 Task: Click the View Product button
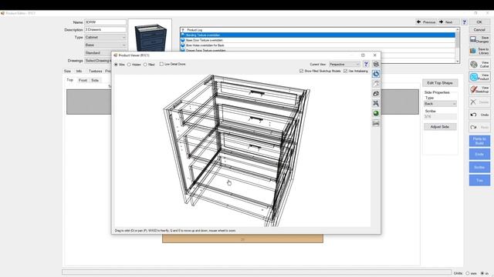click(x=479, y=77)
